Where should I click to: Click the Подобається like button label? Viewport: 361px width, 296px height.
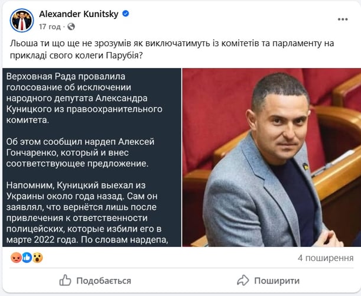click(x=103, y=281)
